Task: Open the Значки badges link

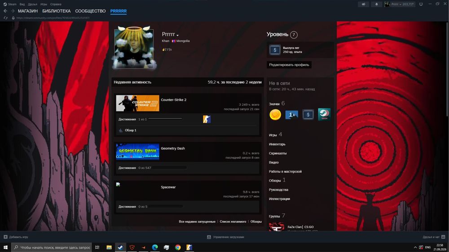Action: [x=274, y=104]
